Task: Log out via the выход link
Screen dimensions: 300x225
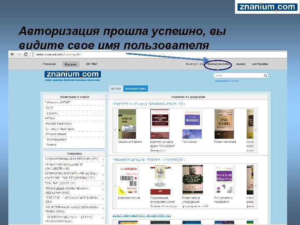Action: (241, 64)
